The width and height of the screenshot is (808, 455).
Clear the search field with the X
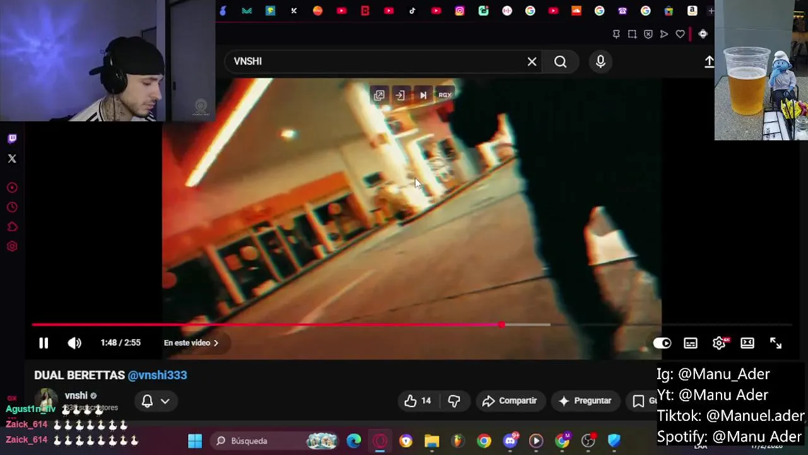[532, 61]
